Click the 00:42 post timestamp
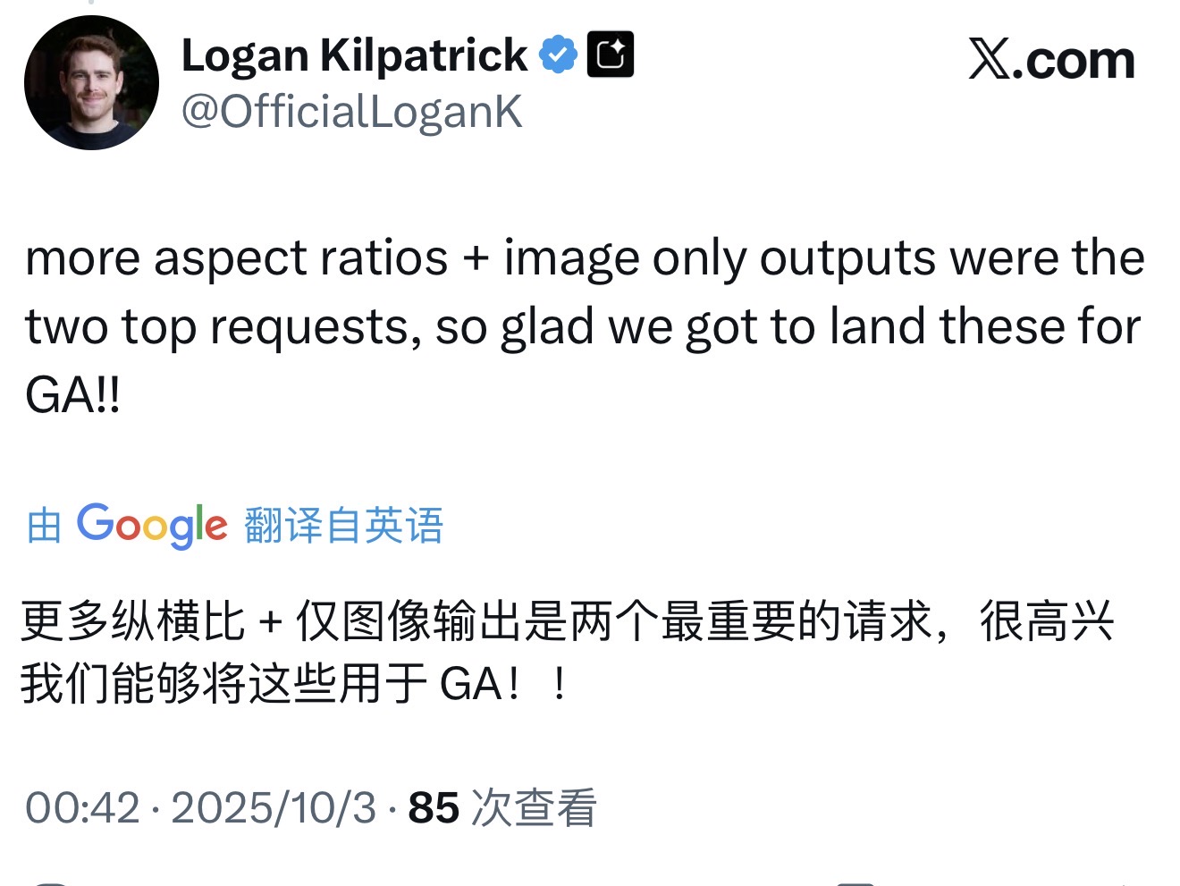This screenshot has height=886, width=1180. click(x=82, y=807)
